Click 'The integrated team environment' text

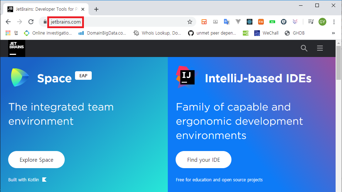coord(61,114)
